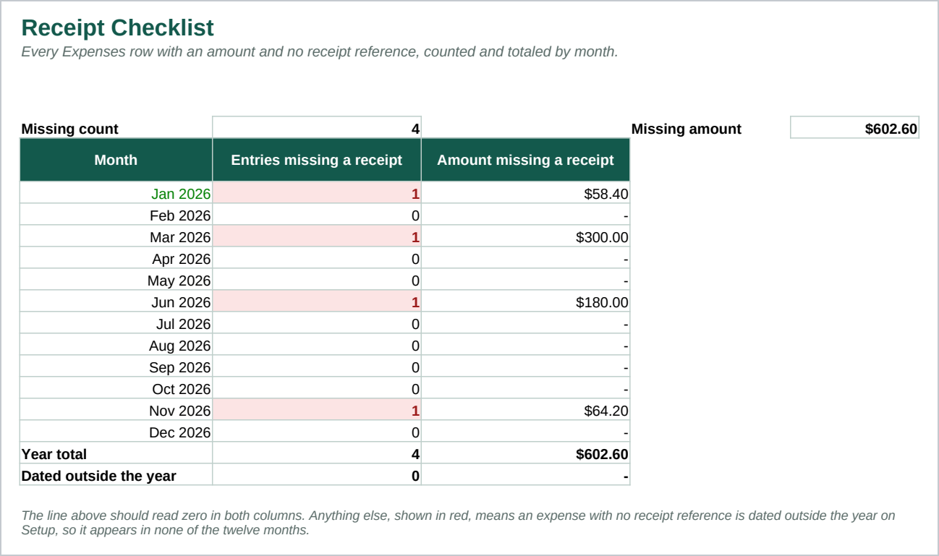Click the $602.60 value beside Missing amount
This screenshot has height=556, width=939.
click(854, 127)
